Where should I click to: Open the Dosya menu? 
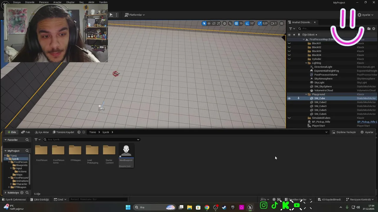tap(17, 2)
